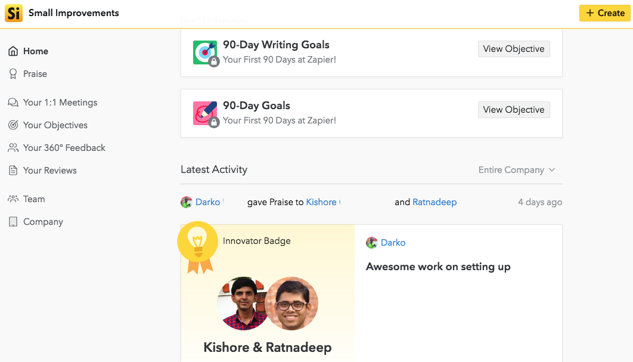This screenshot has width=633, height=362.
Task: Click 'Awesome work on setting up' text
Action: (438, 267)
